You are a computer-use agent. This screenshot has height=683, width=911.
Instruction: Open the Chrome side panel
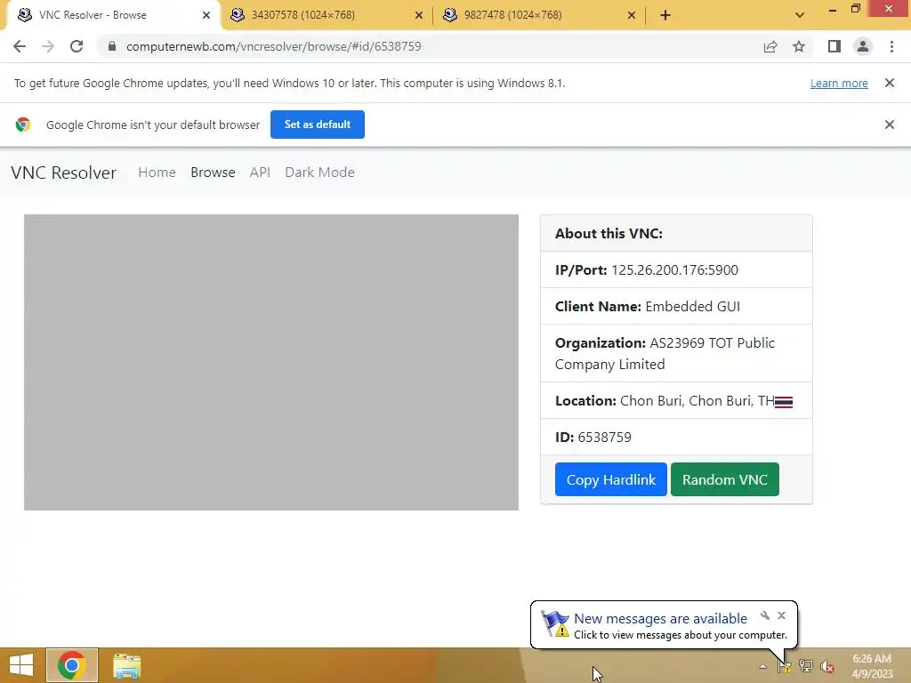(x=834, y=46)
